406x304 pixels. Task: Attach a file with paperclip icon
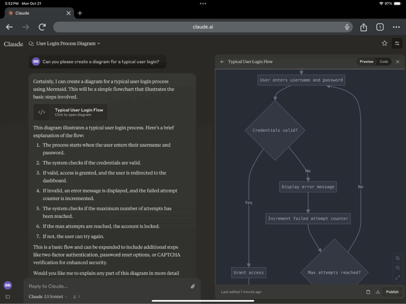[193, 286]
